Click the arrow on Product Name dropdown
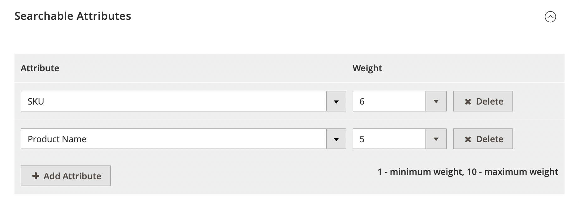 (336, 139)
